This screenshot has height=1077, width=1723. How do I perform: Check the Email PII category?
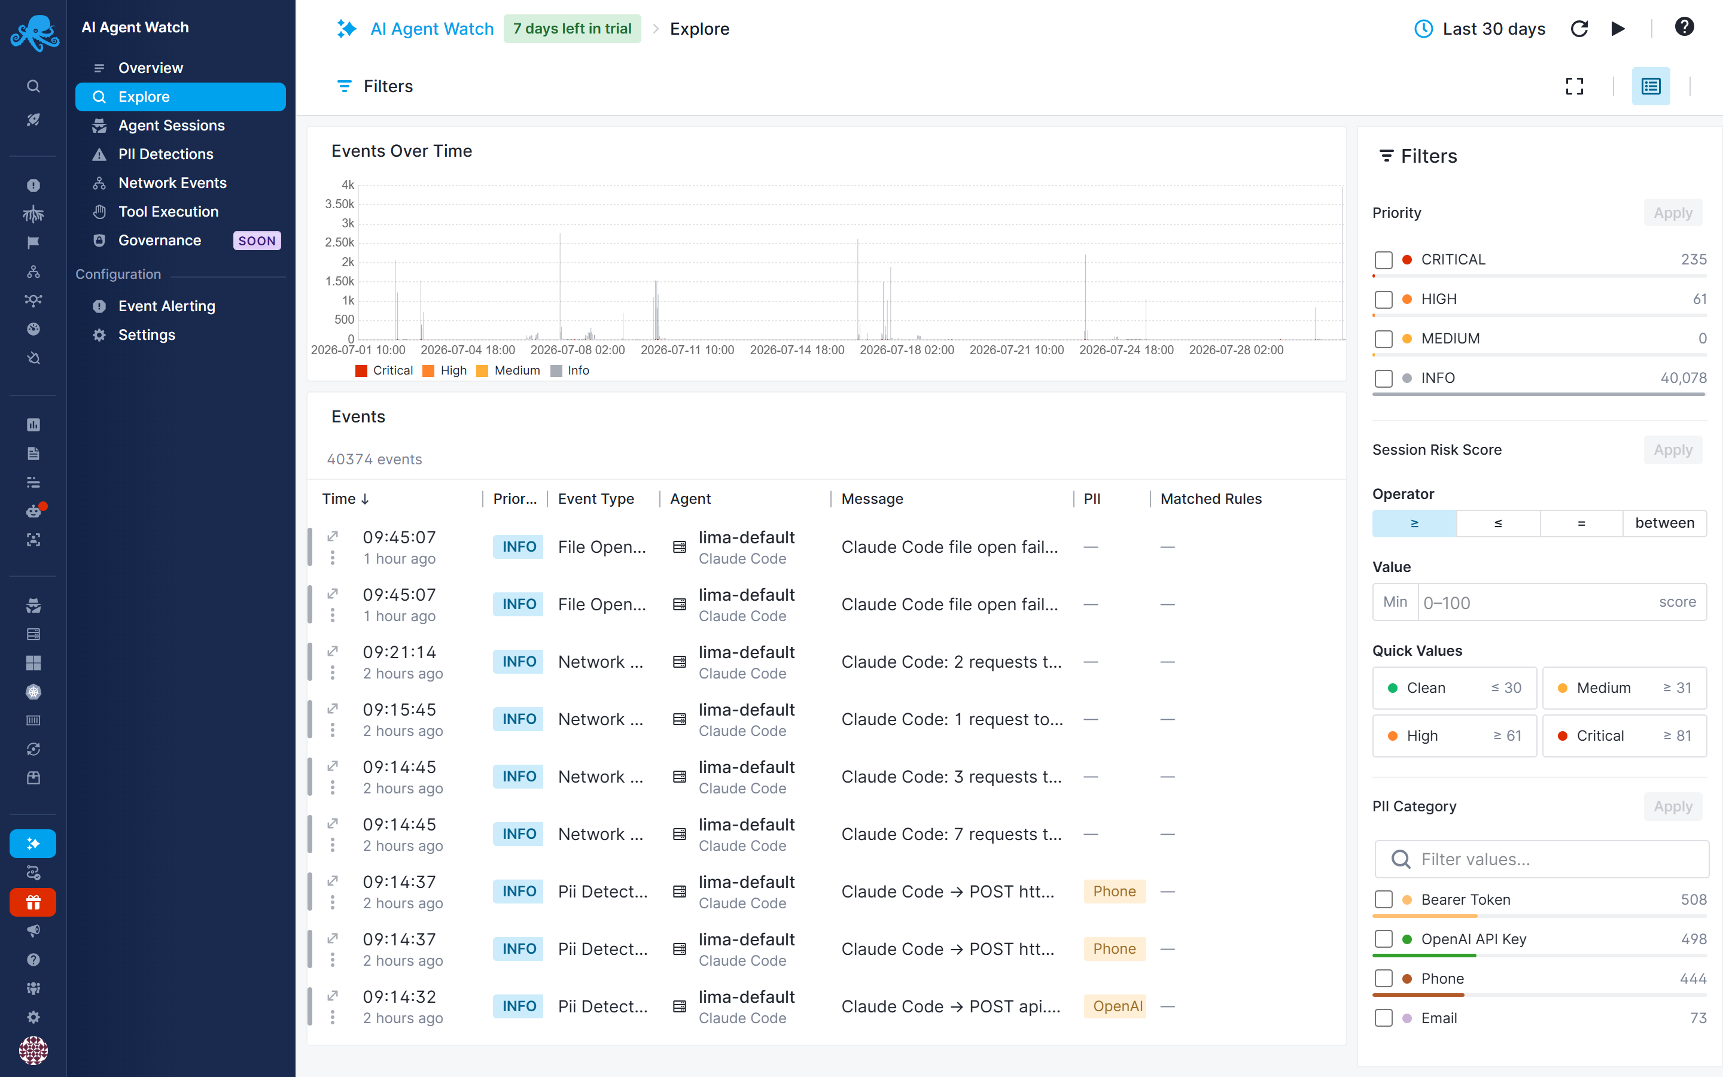click(x=1383, y=1018)
